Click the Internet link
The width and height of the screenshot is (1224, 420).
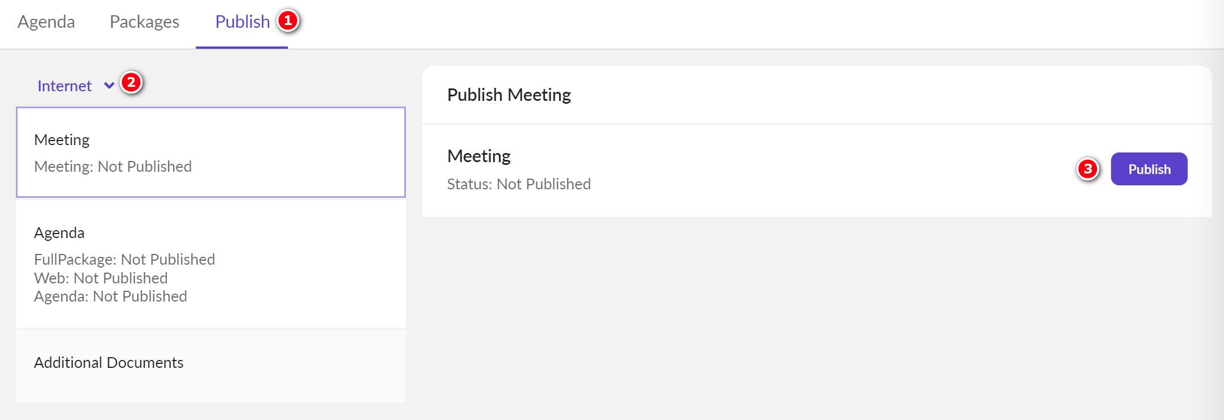tap(64, 86)
